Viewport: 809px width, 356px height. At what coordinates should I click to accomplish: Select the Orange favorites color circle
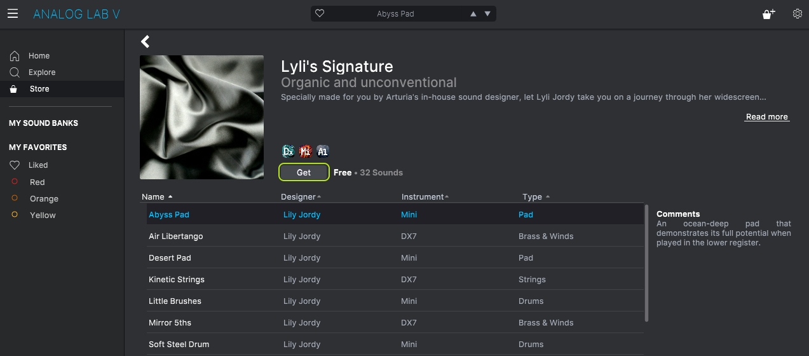click(x=15, y=198)
